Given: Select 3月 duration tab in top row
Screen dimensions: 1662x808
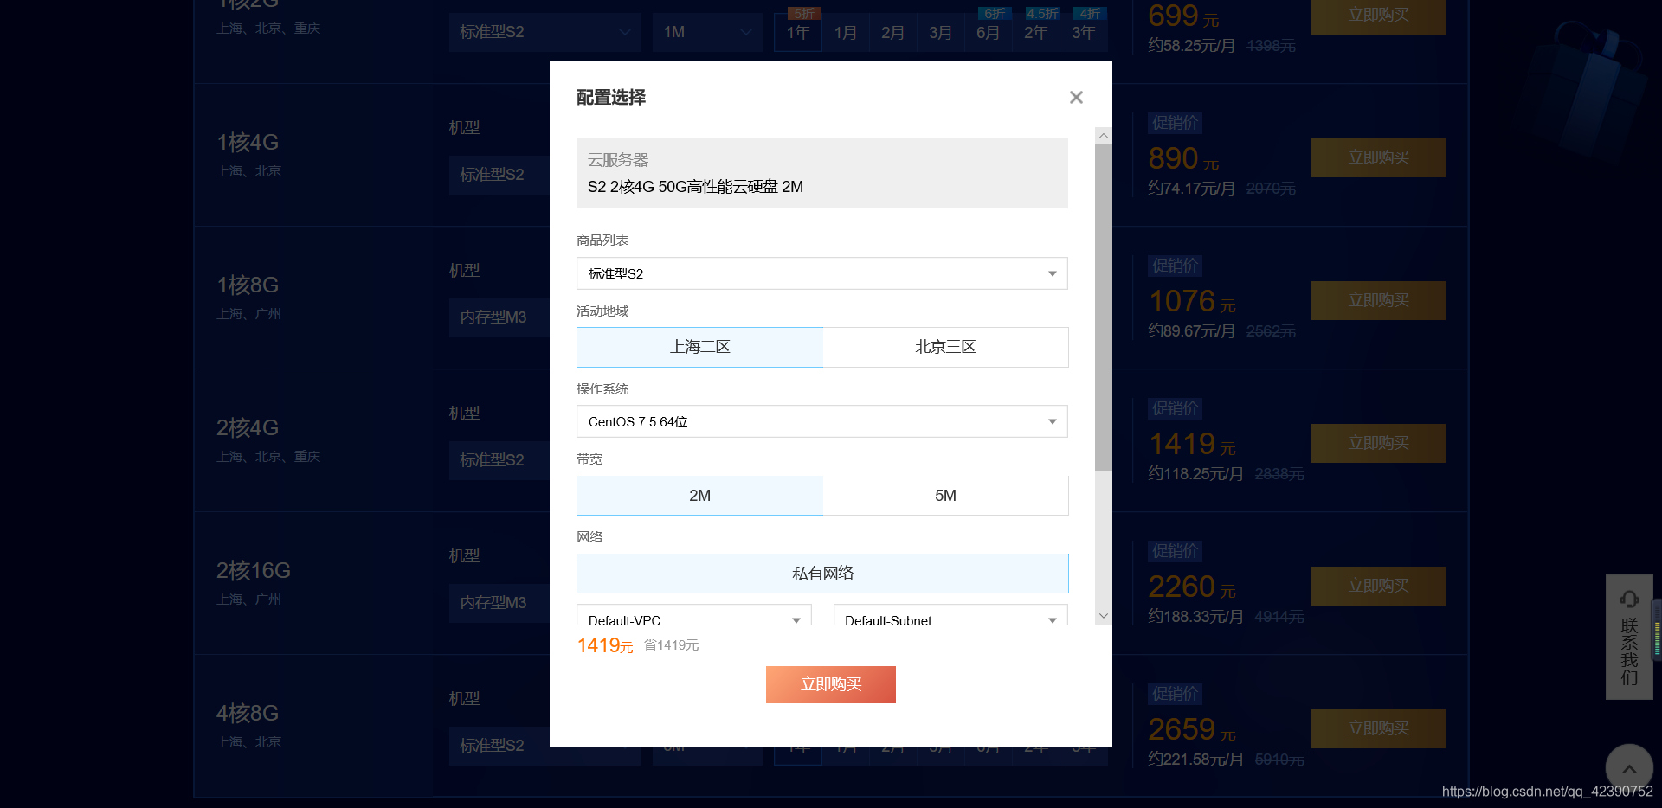Looking at the screenshot, I should [x=941, y=32].
